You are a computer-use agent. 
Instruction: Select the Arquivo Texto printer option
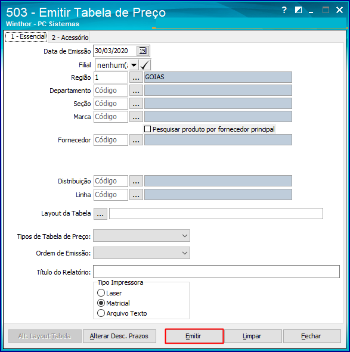(101, 313)
